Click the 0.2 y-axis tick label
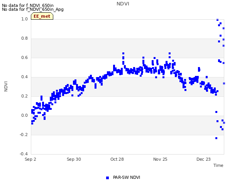This screenshot has height=185, width=247. (24, 96)
